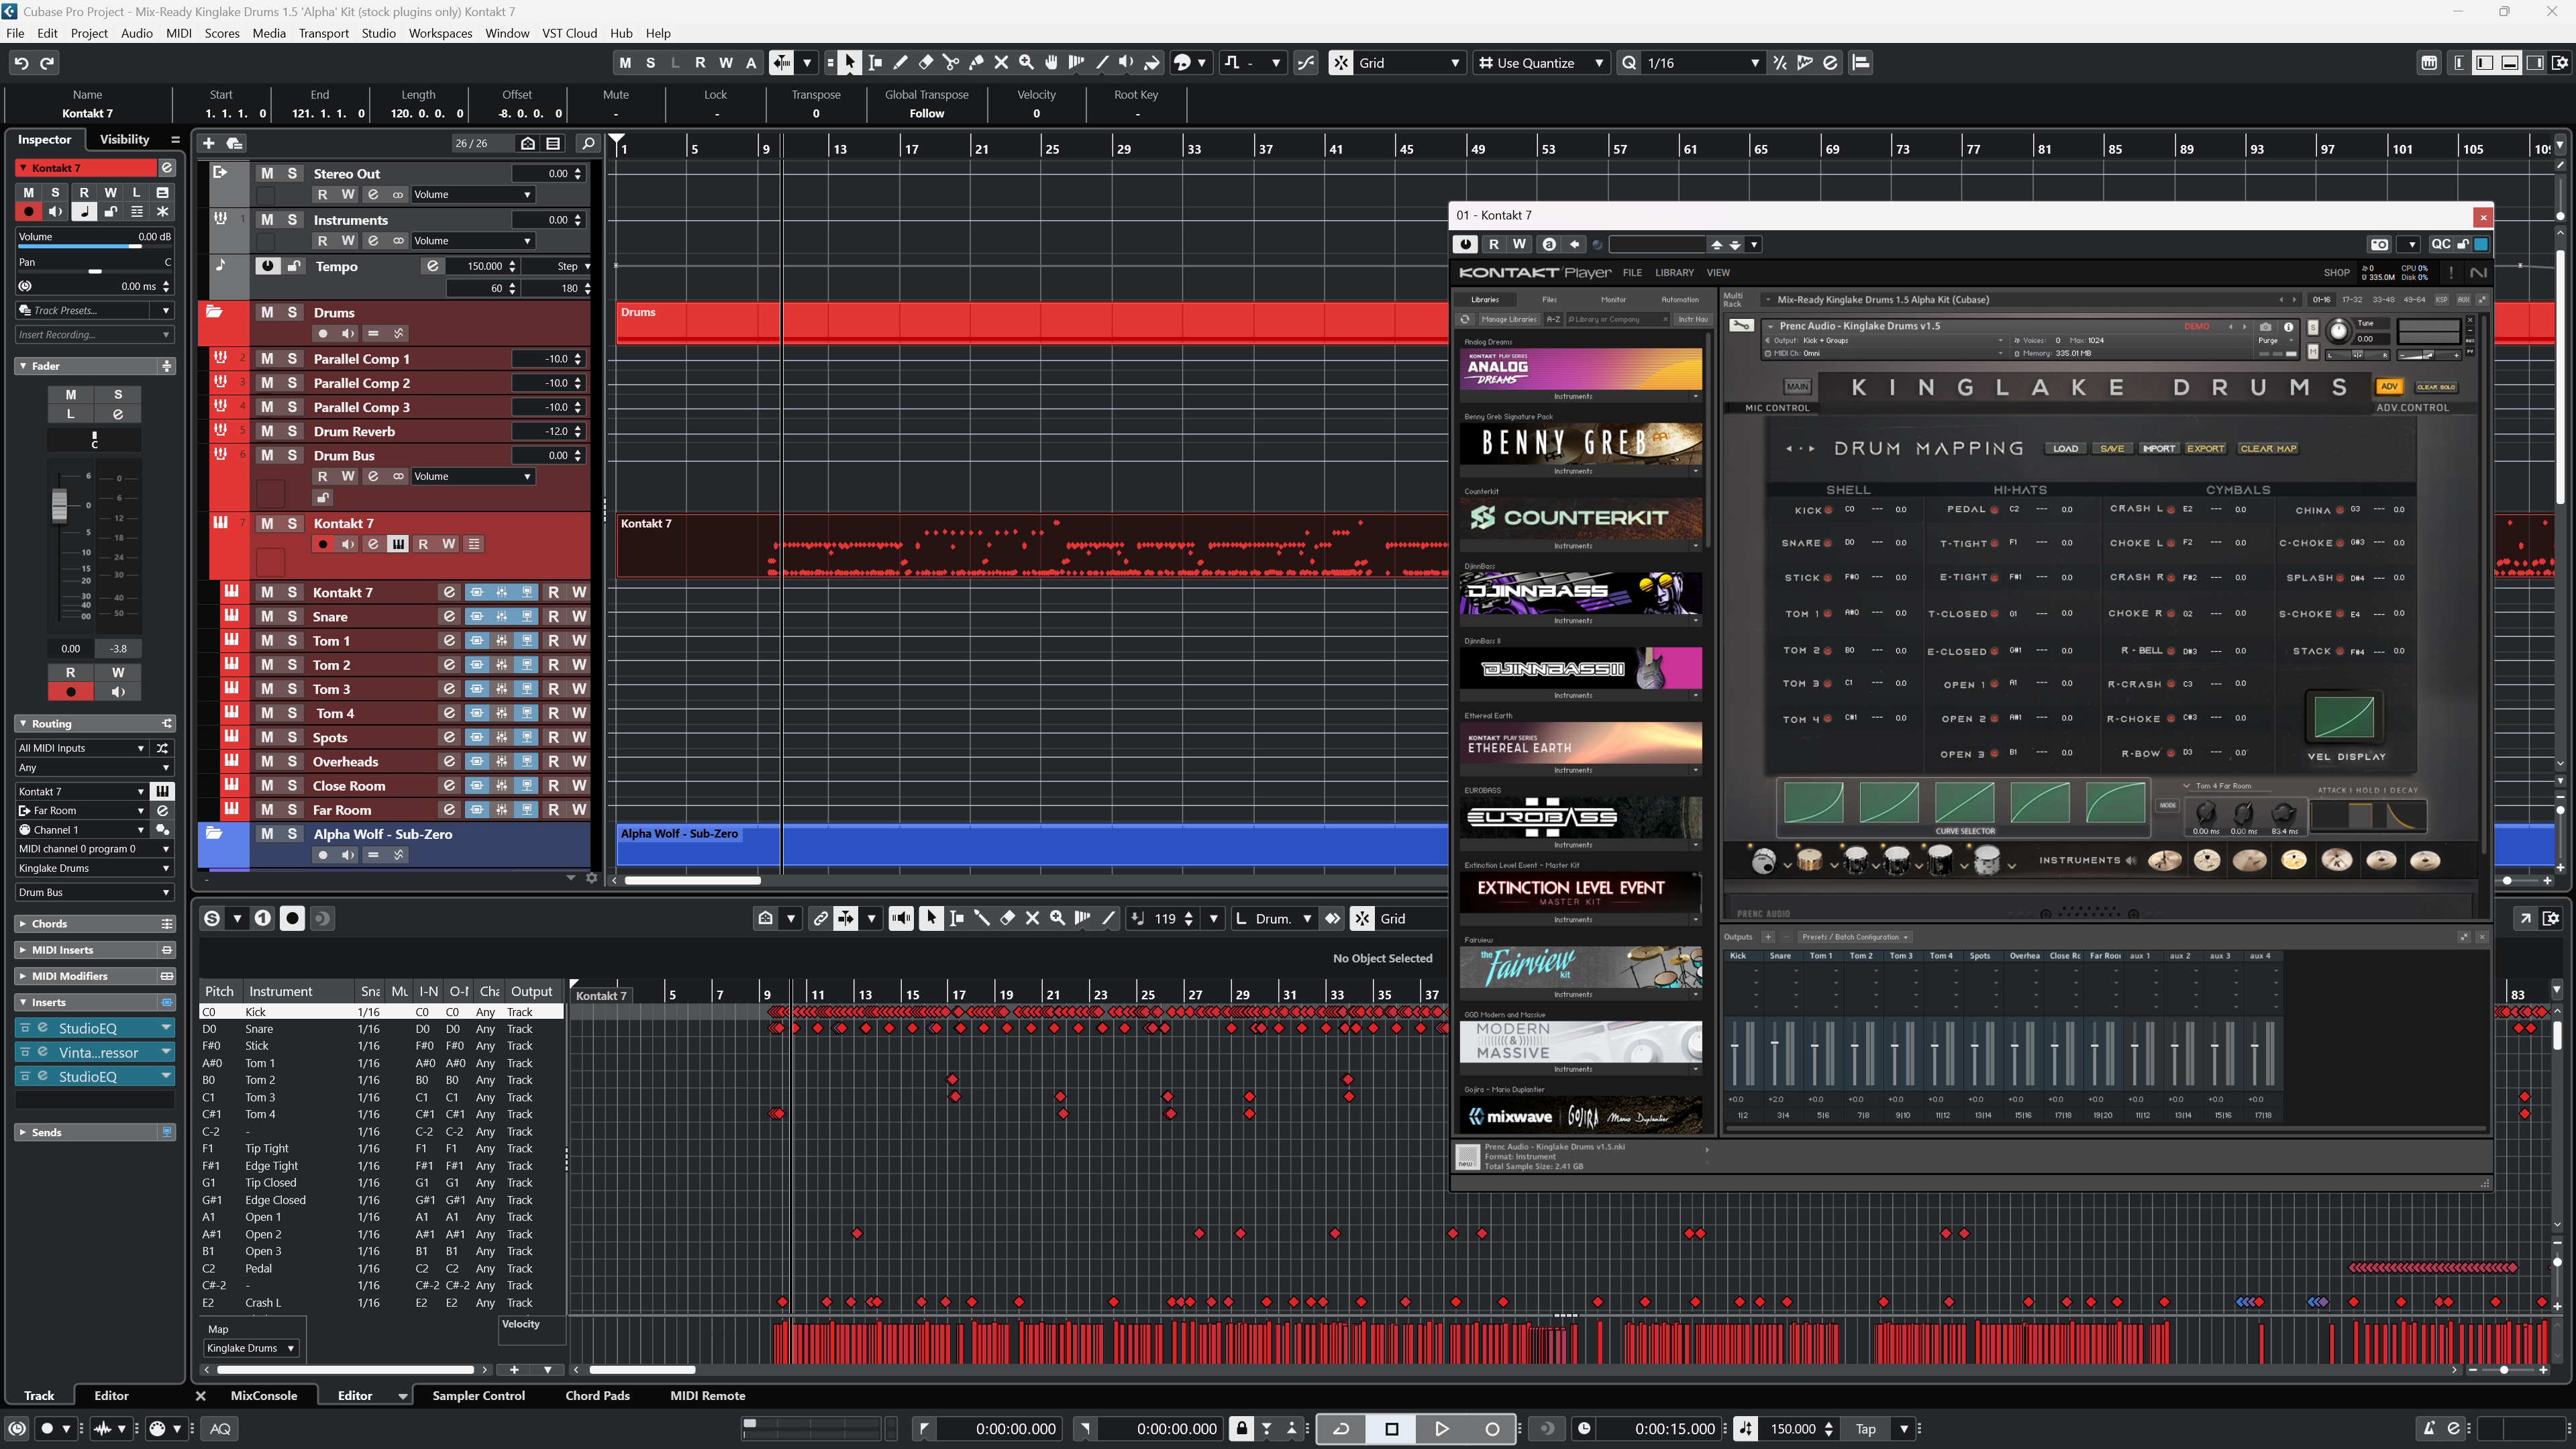This screenshot has width=2576, height=1449.
Task: Mute the Drum Reverb track
Action: (267, 431)
